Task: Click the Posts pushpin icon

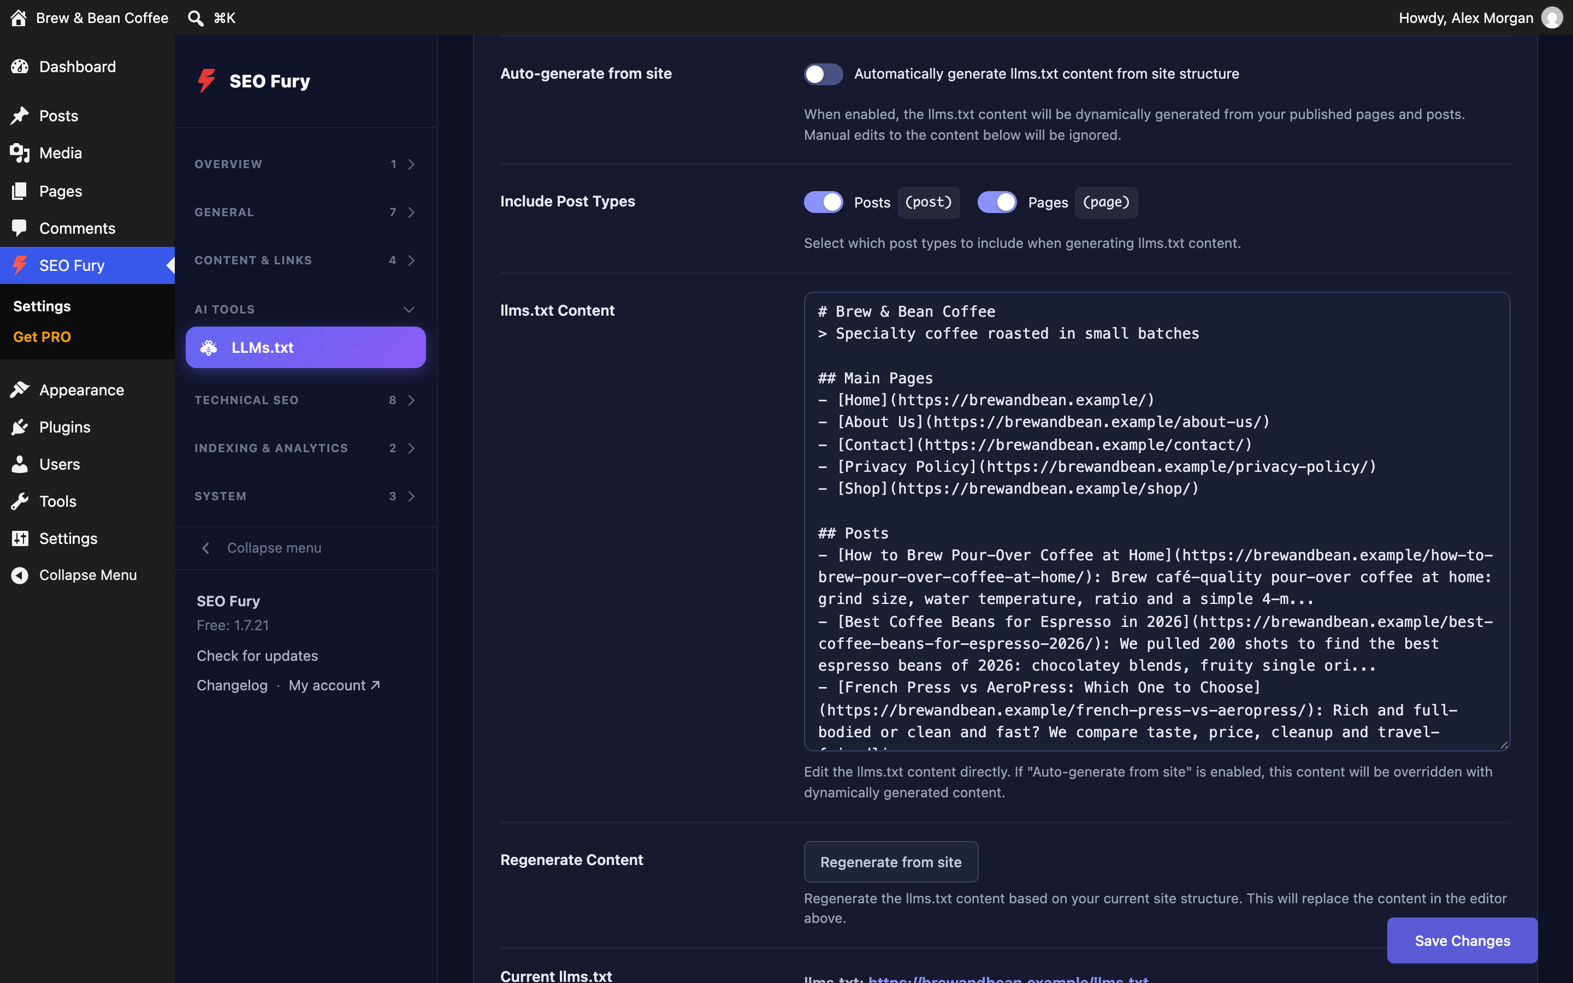Action: click(x=20, y=116)
